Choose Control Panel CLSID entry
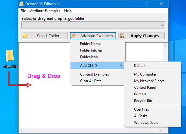186x134 pixels. tap(145, 88)
